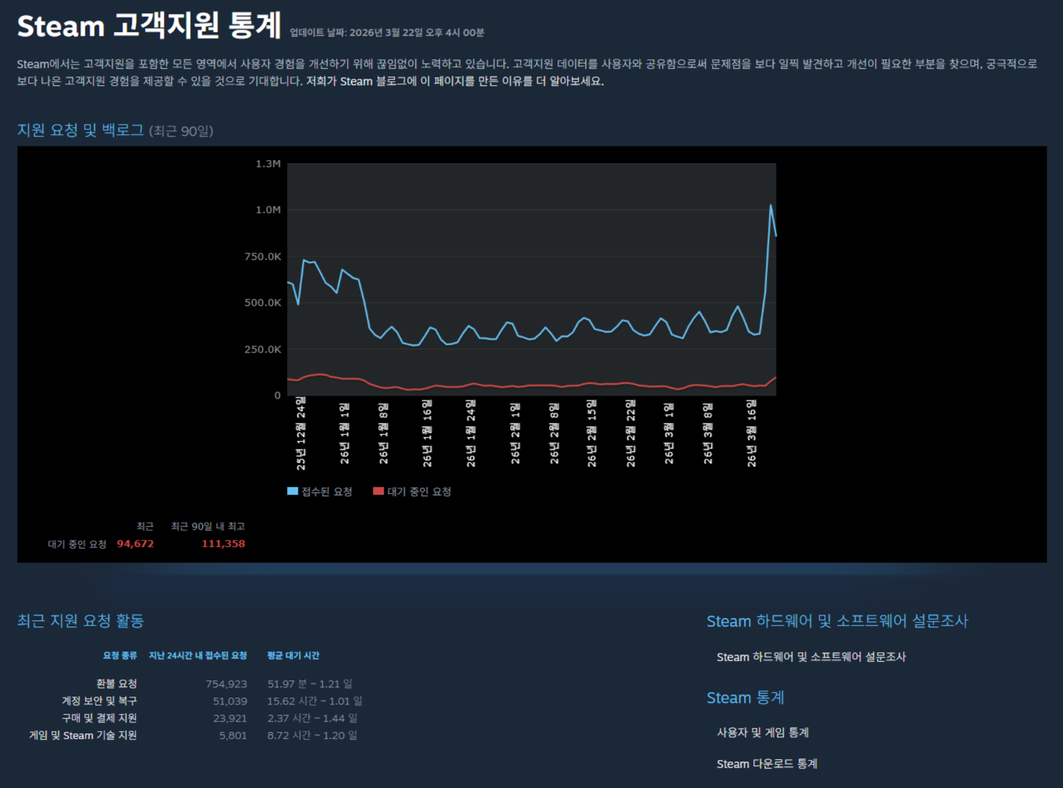The height and width of the screenshot is (788, 1063).
Task: Click the 26년 2월 15일 x-axis date
Action: 592,433
